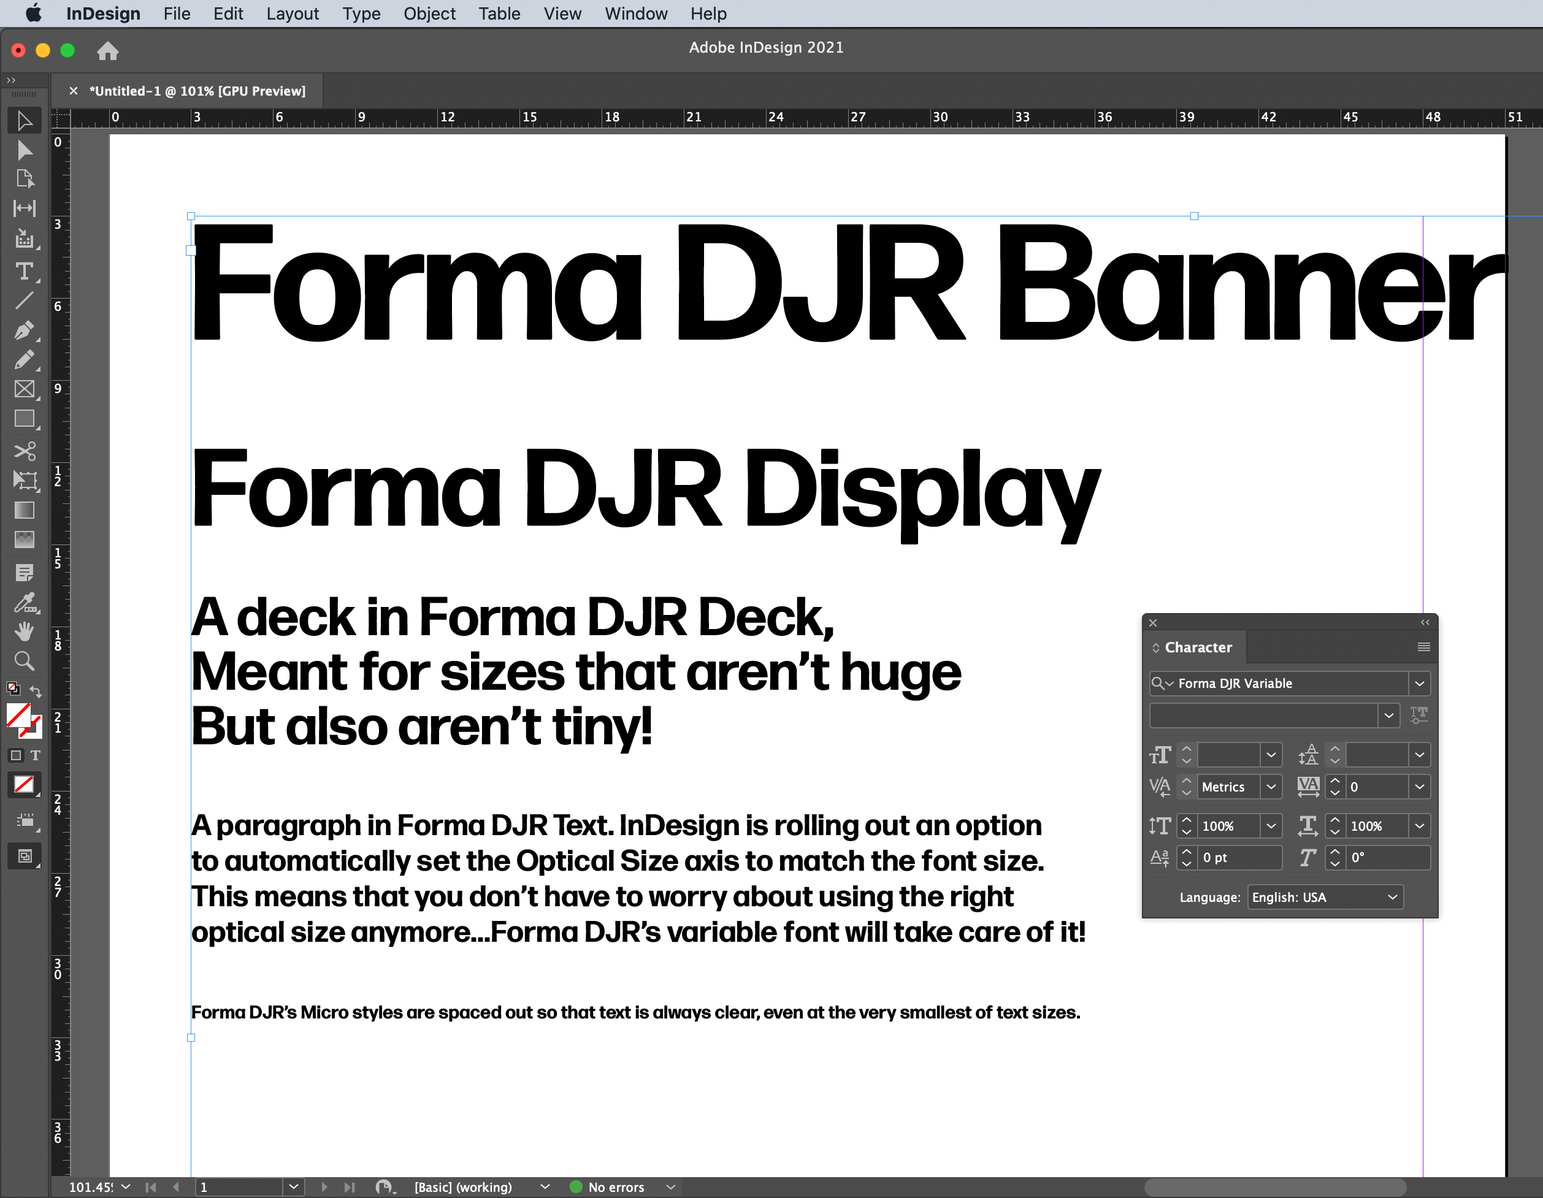The width and height of the screenshot is (1543, 1198).
Task: Select the Zoom tool
Action: pos(25,661)
